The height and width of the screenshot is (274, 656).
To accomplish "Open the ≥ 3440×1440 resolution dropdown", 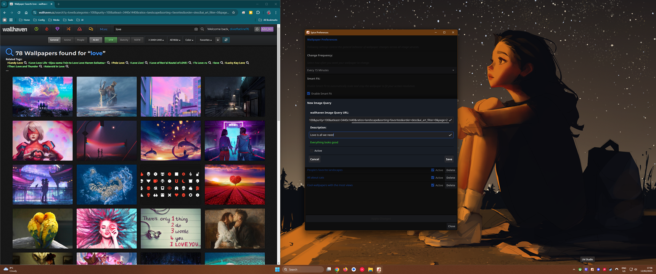I will [x=156, y=40].
